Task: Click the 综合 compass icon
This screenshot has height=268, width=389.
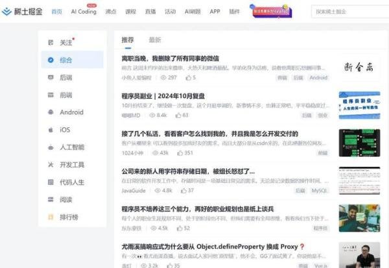Action: click(51, 60)
